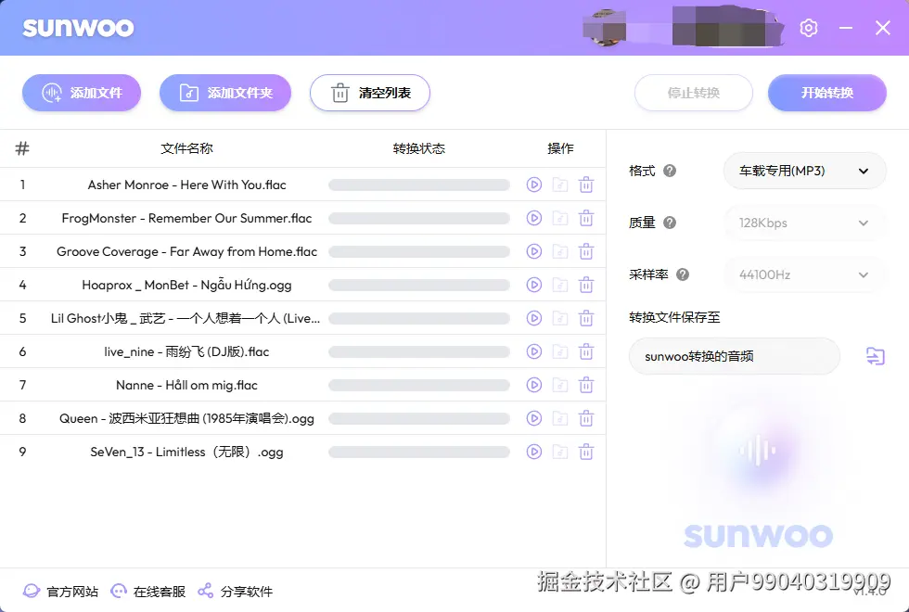This screenshot has width=909, height=612.
Task: Trash the Queen - 波西米亚狂想曲 file
Action: (586, 418)
